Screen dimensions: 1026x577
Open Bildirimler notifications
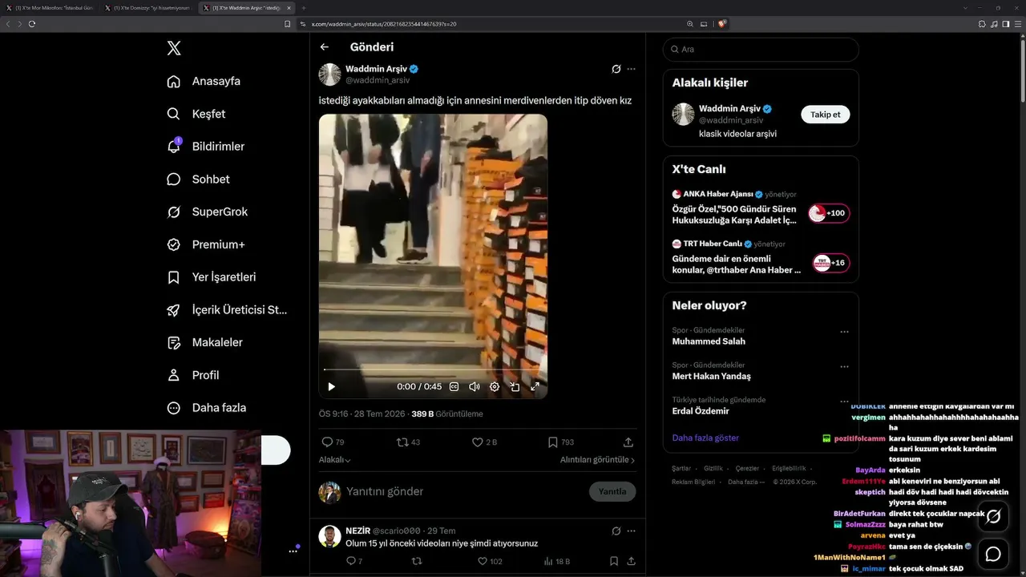(205, 147)
